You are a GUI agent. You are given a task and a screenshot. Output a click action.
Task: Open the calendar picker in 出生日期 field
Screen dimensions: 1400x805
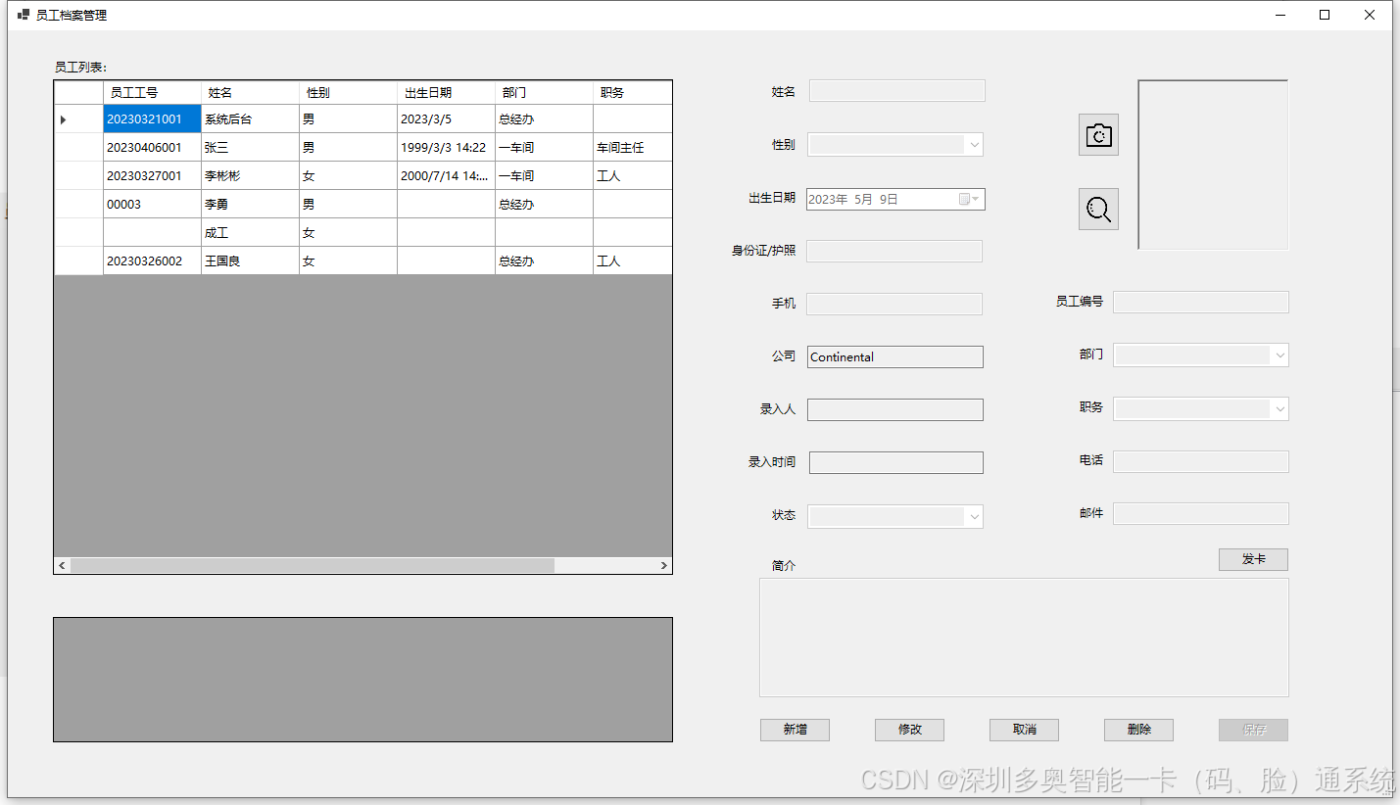point(969,199)
